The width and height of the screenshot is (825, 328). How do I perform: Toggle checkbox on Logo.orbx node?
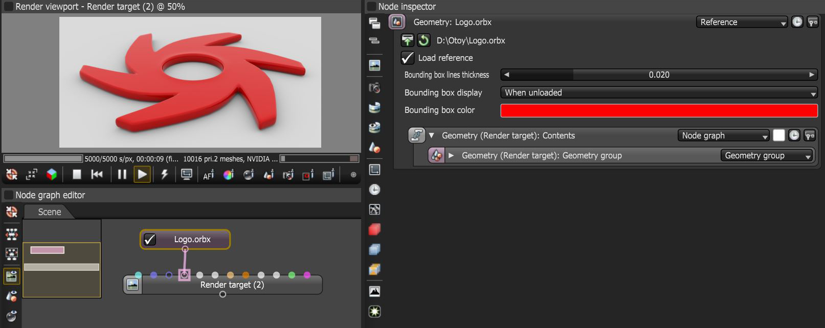[150, 239]
